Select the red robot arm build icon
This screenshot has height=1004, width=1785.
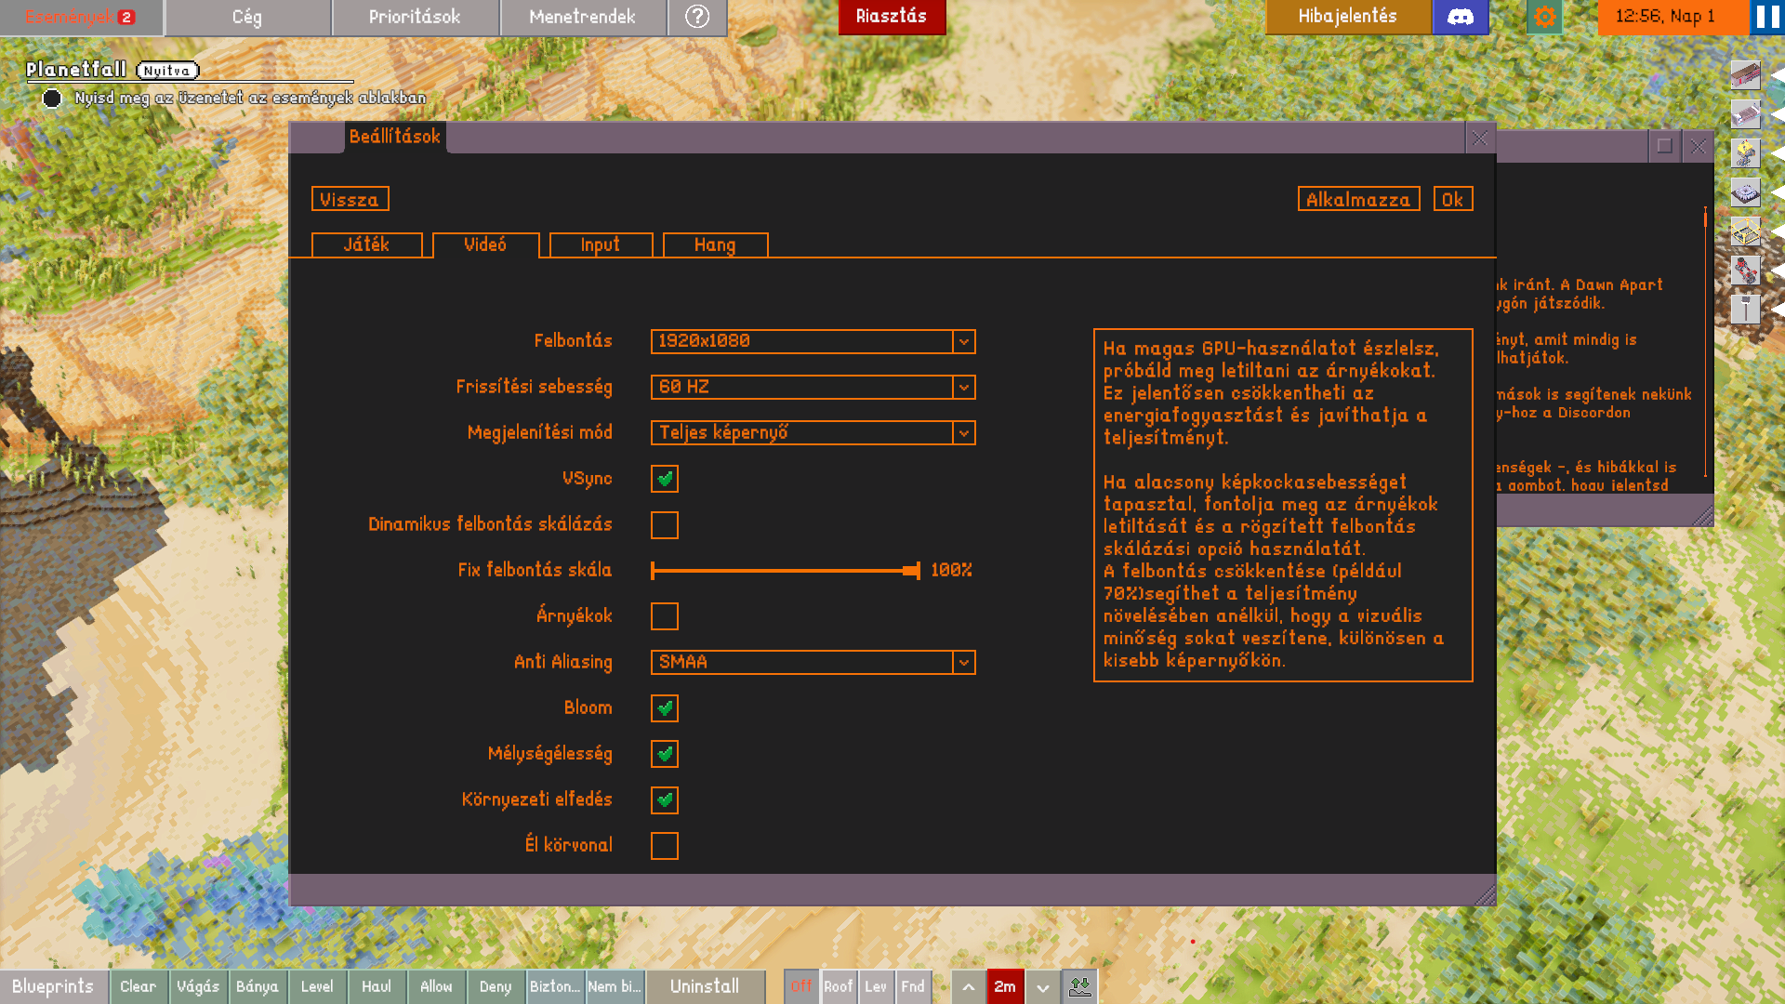click(1745, 270)
